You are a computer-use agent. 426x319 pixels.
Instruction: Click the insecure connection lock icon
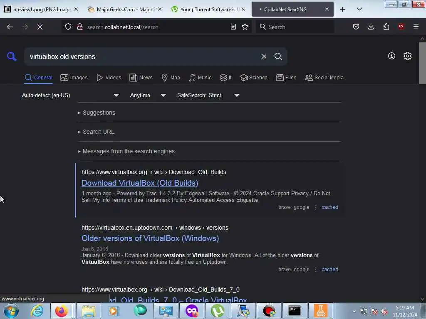[x=80, y=27]
